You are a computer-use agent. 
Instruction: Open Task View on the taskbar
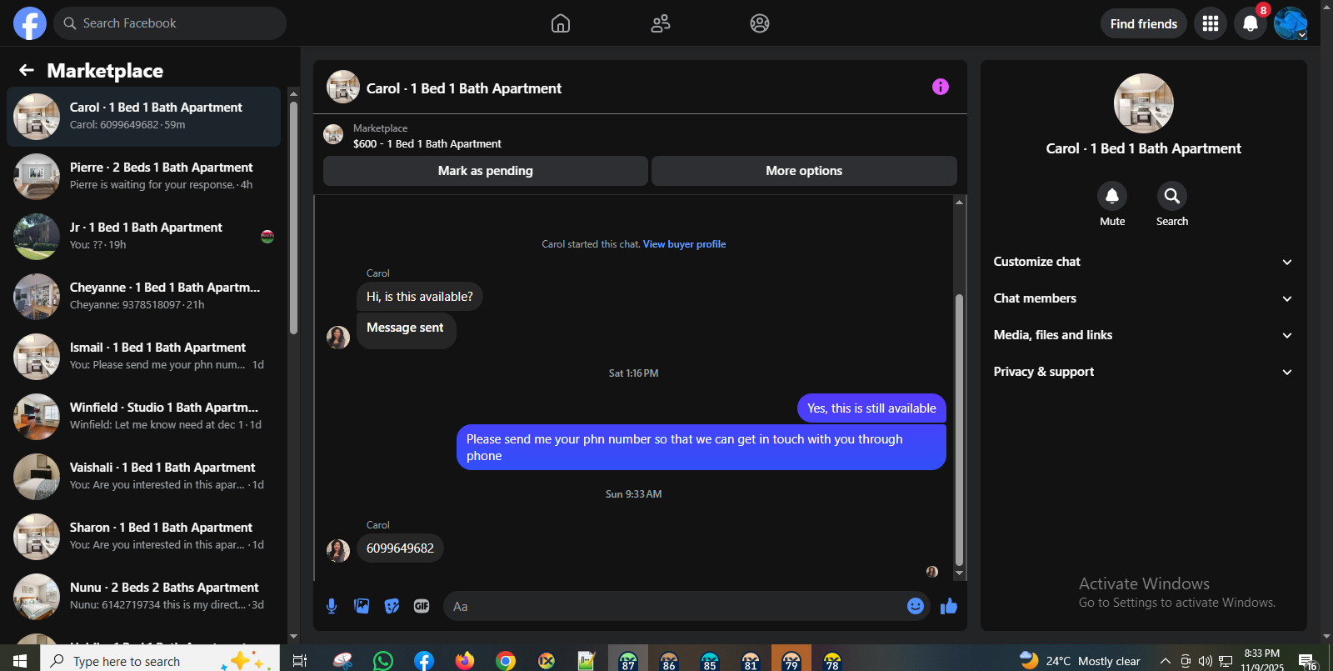pos(300,661)
